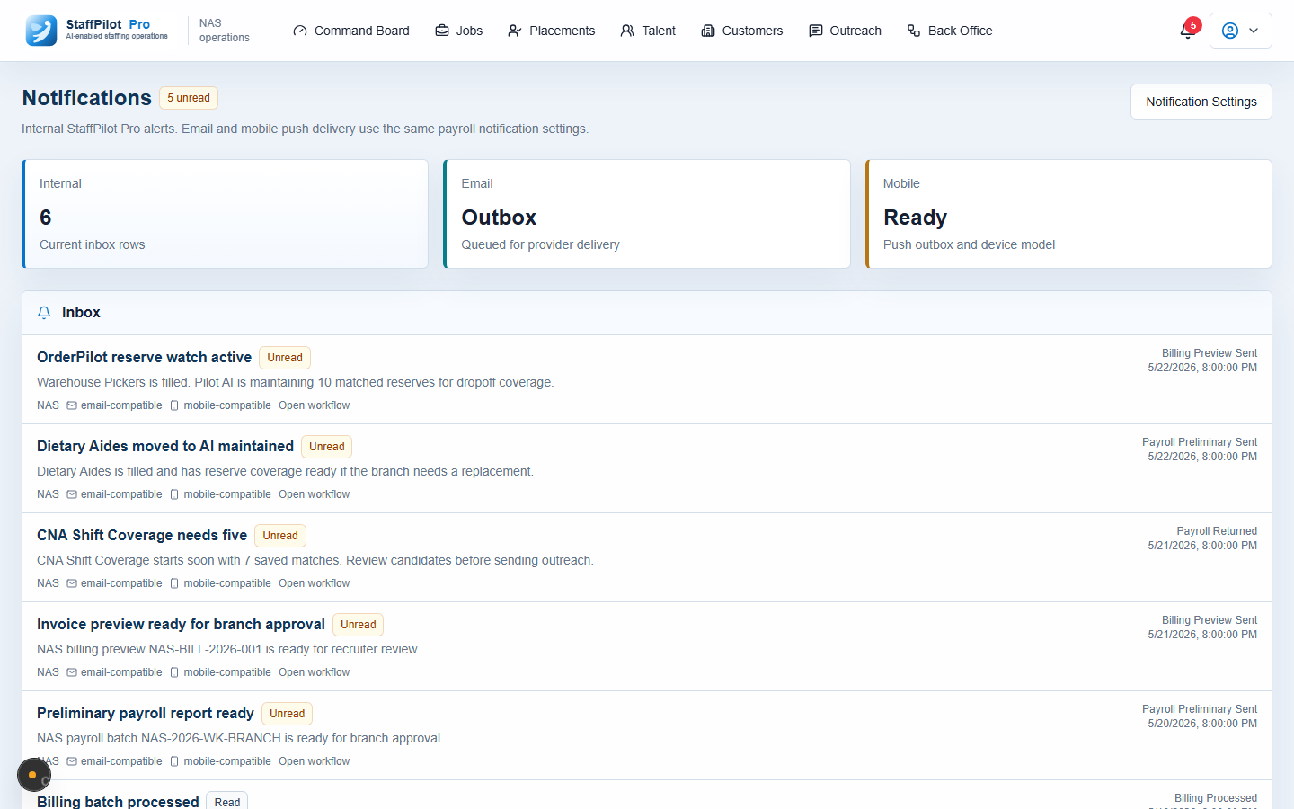Click Unread badge on CNA Shift Coverage
Image resolution: width=1294 pixels, height=809 pixels.
click(280, 536)
